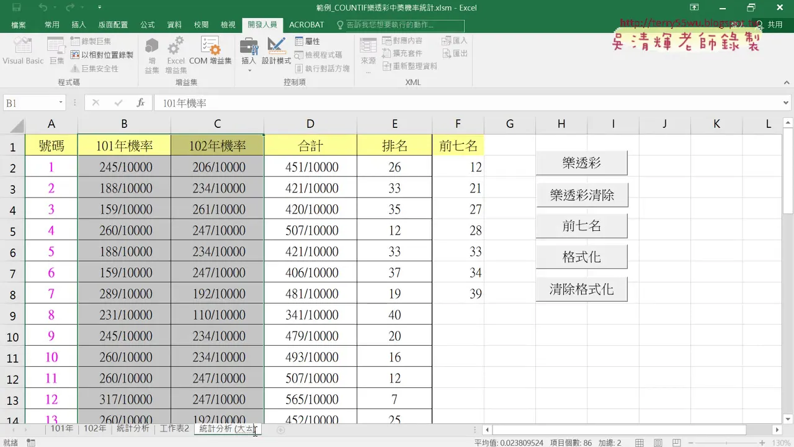This screenshot has width=794, height=447.
Task: Switch to the Review (校閱) tab
Action: click(x=201, y=25)
